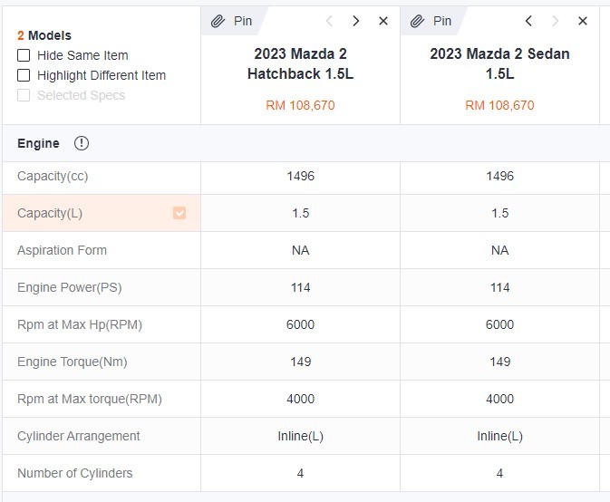This screenshot has height=502, width=610.
Task: Select the Cylinder Arrangement row label
Action: coord(79,436)
